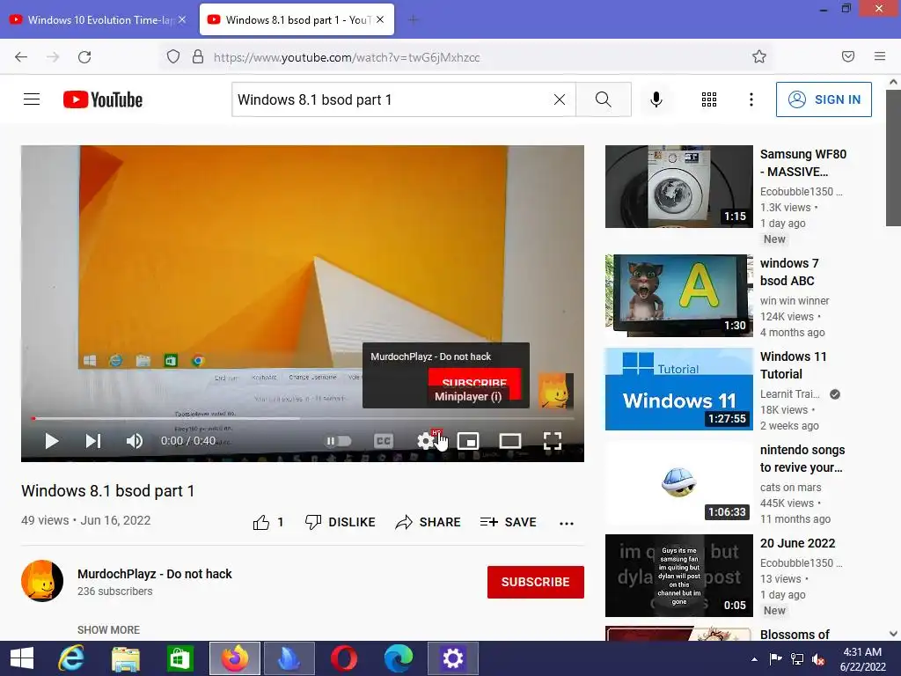Skip to next video
The height and width of the screenshot is (676, 901).
93,441
